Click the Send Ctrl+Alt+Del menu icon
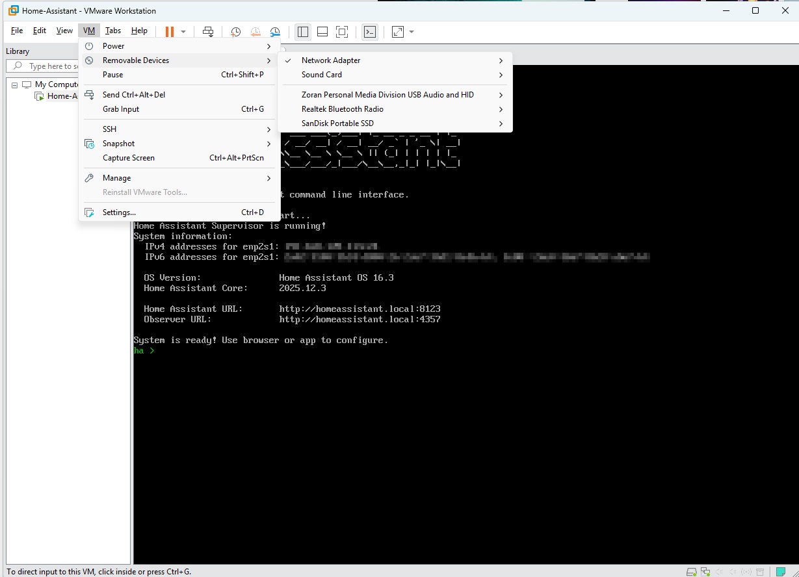 pos(89,95)
